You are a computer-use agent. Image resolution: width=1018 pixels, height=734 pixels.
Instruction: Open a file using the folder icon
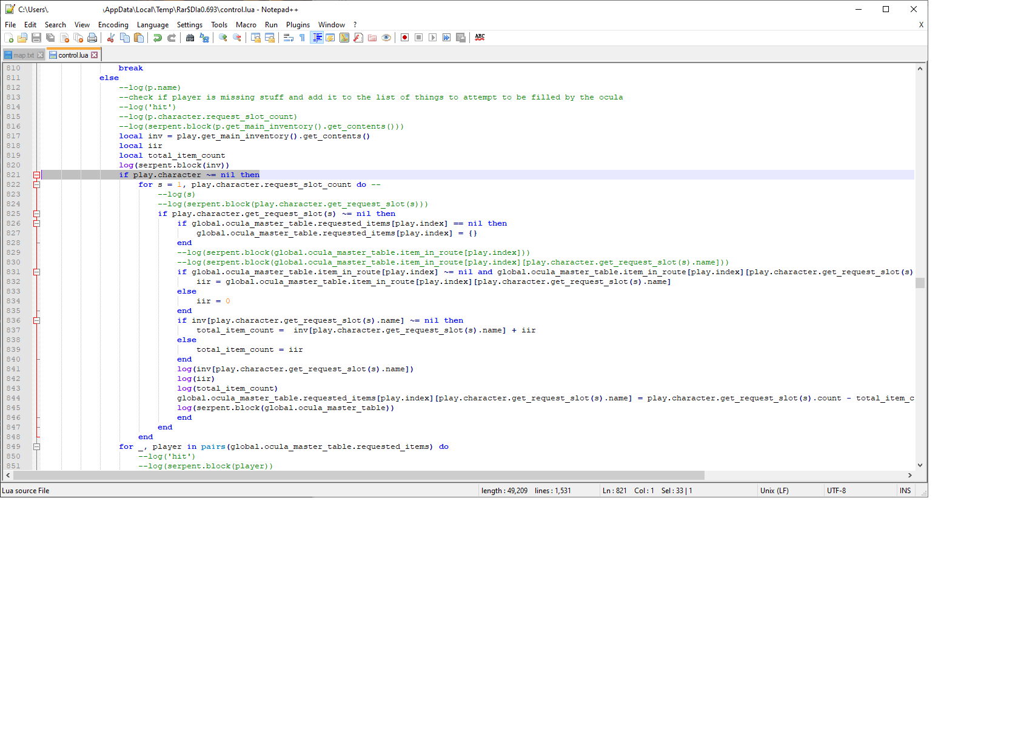click(x=22, y=38)
